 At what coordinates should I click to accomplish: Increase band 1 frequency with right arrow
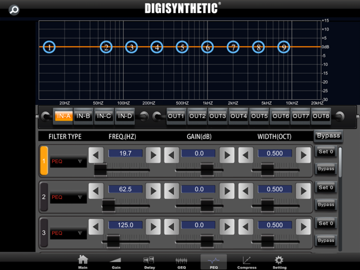pos(153,155)
